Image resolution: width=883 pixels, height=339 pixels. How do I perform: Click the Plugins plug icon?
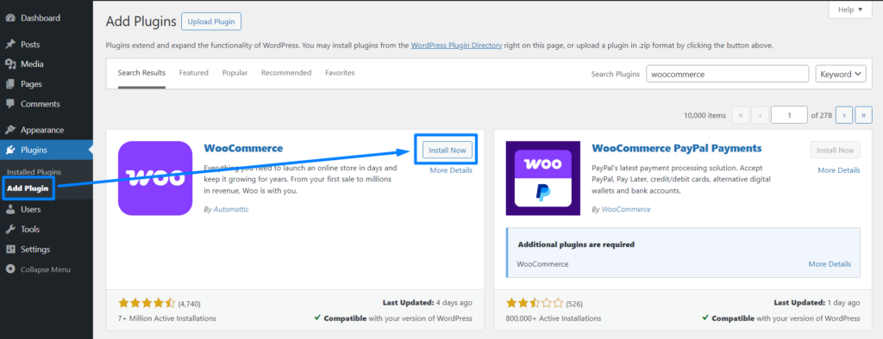(x=10, y=150)
